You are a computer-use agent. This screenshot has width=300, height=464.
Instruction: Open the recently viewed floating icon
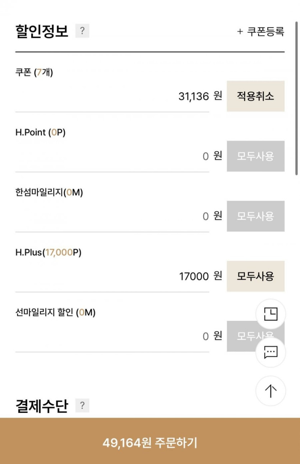pyautogui.click(x=271, y=314)
